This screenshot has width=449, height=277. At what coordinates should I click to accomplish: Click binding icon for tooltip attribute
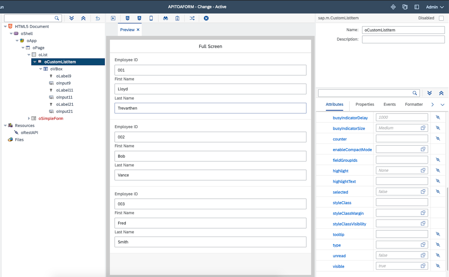coord(438,234)
